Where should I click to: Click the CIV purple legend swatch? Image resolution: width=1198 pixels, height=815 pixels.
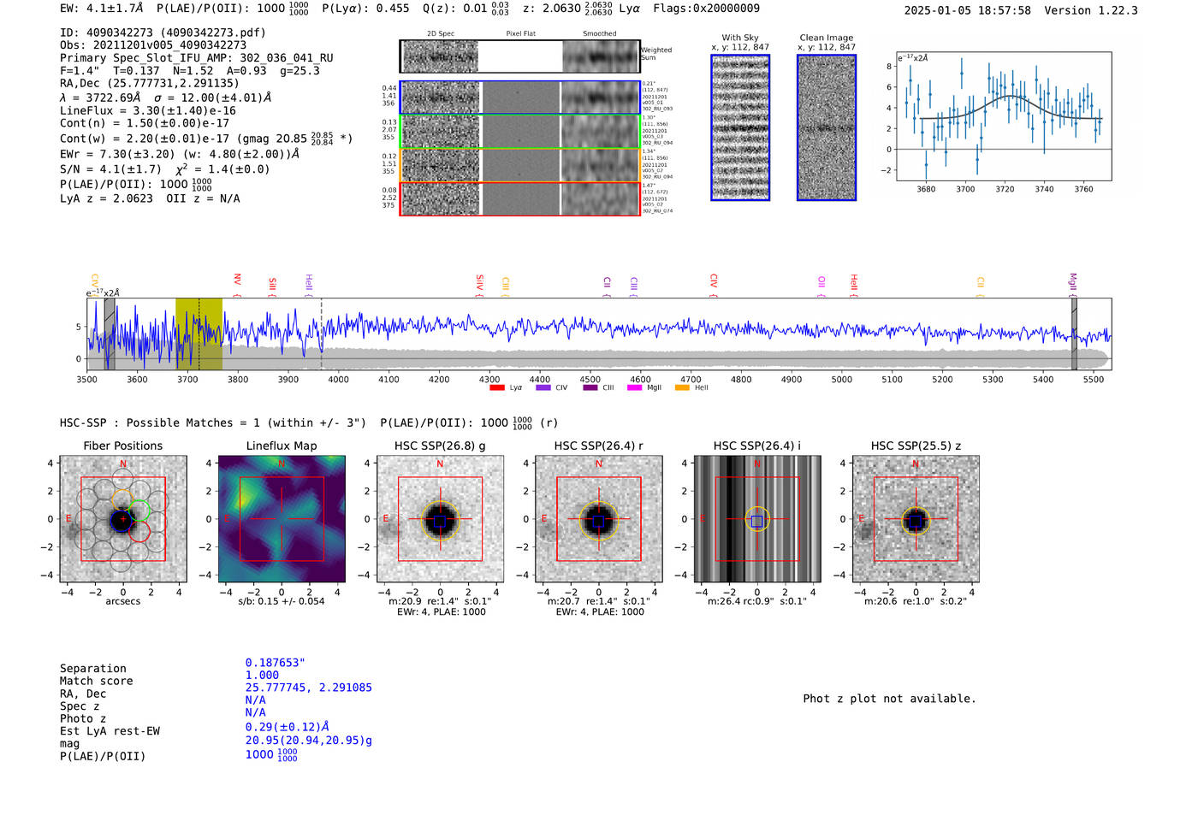pos(543,387)
